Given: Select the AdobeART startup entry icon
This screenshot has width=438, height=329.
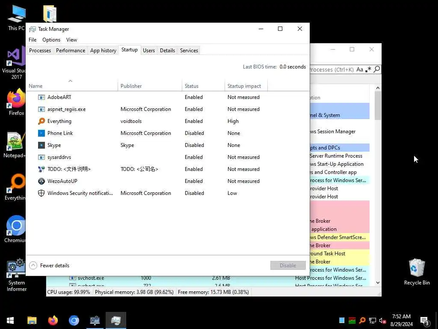Looking at the screenshot, I should tap(41, 97).
